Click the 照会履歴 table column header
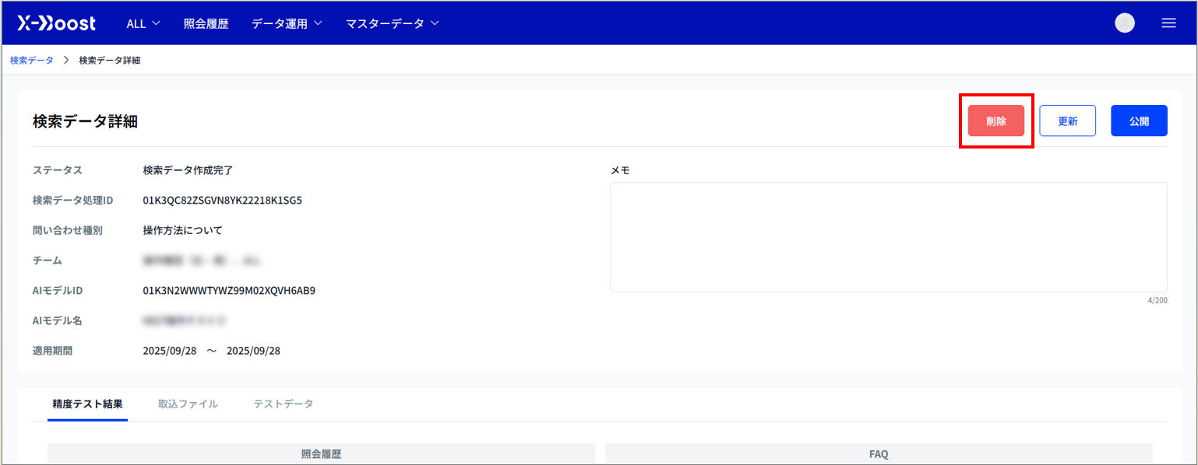Viewport: 1198px width, 465px height. pyautogui.click(x=321, y=454)
